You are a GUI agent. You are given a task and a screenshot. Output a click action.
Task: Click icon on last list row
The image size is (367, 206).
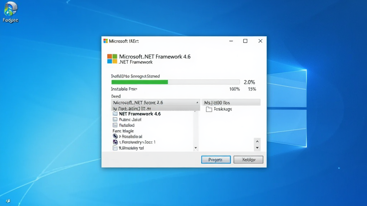[115, 148]
